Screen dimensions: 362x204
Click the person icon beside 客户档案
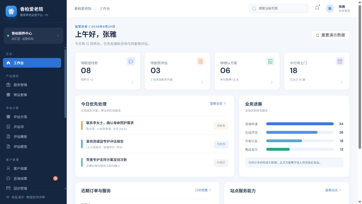(8, 168)
